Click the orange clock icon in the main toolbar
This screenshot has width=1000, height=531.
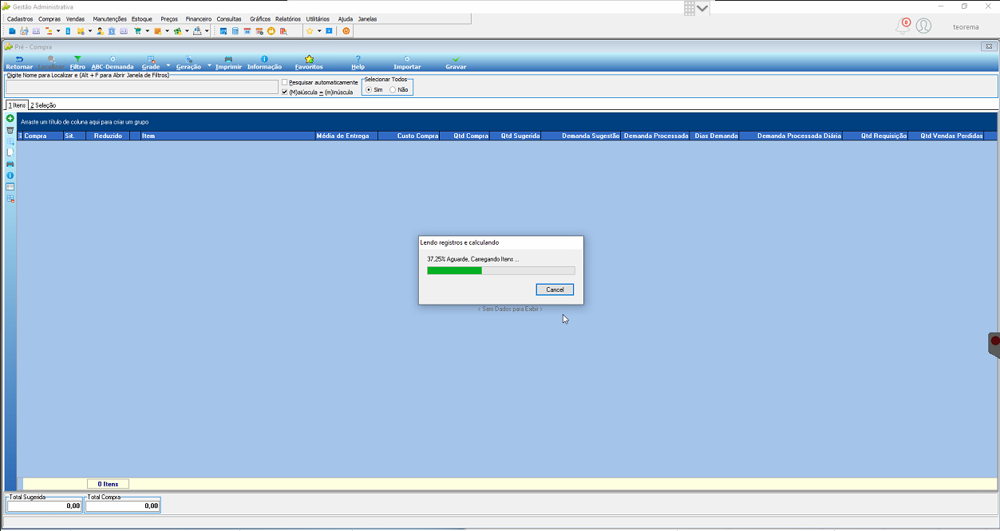(x=271, y=31)
